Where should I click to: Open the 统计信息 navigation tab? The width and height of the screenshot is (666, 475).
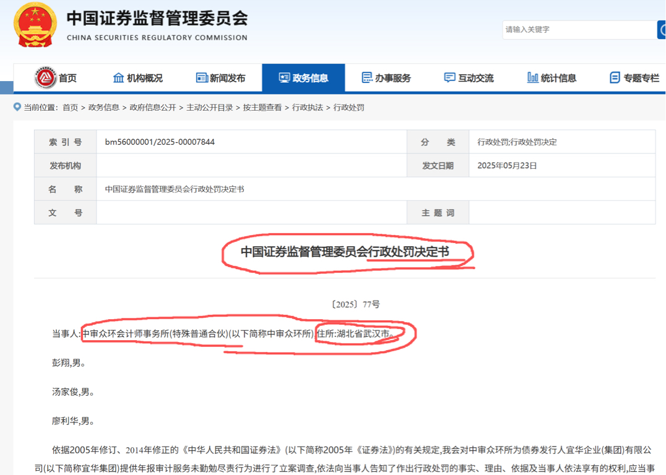(551, 78)
